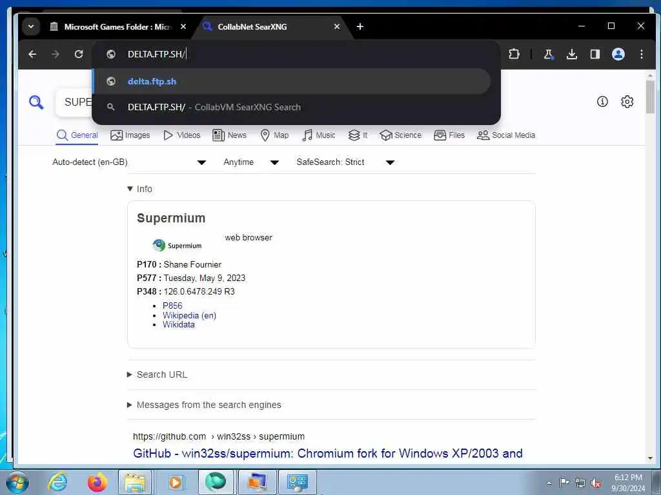
Task: Select the Science search category
Action: pyautogui.click(x=400, y=135)
